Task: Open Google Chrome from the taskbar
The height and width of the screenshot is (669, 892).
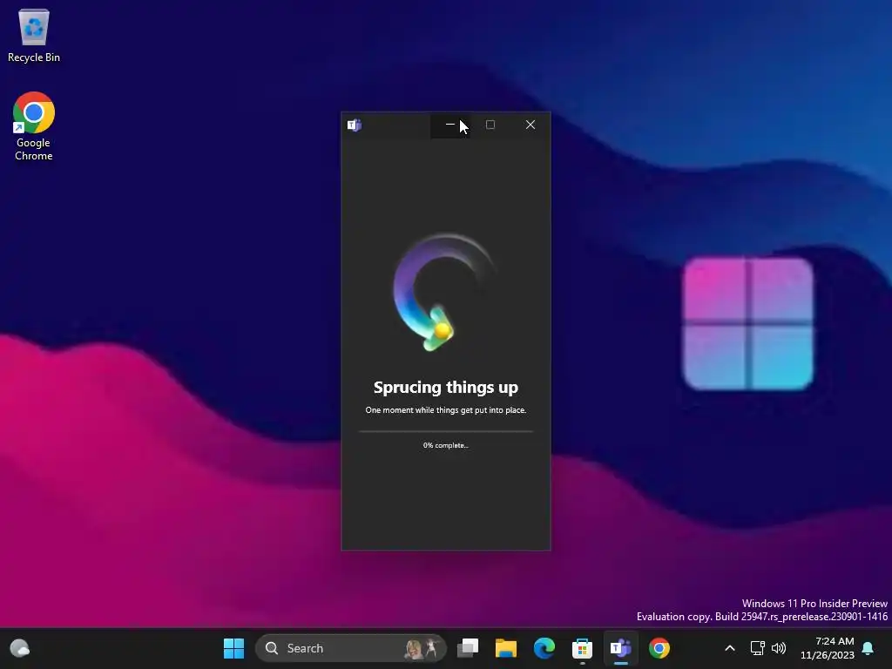Action: [659, 648]
